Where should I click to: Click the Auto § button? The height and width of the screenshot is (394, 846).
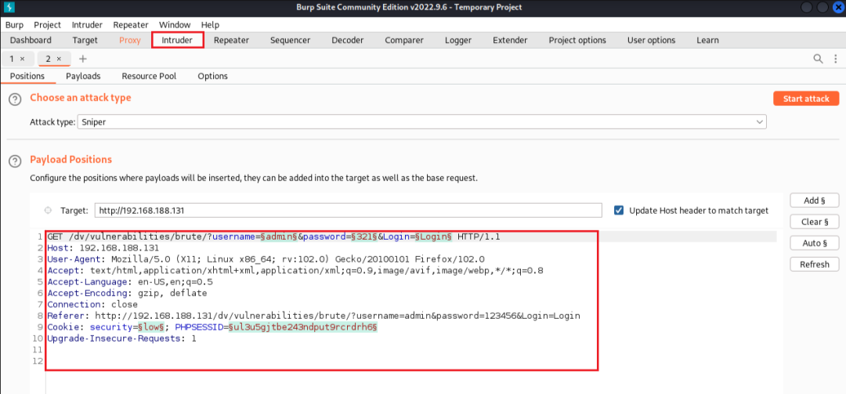click(814, 243)
